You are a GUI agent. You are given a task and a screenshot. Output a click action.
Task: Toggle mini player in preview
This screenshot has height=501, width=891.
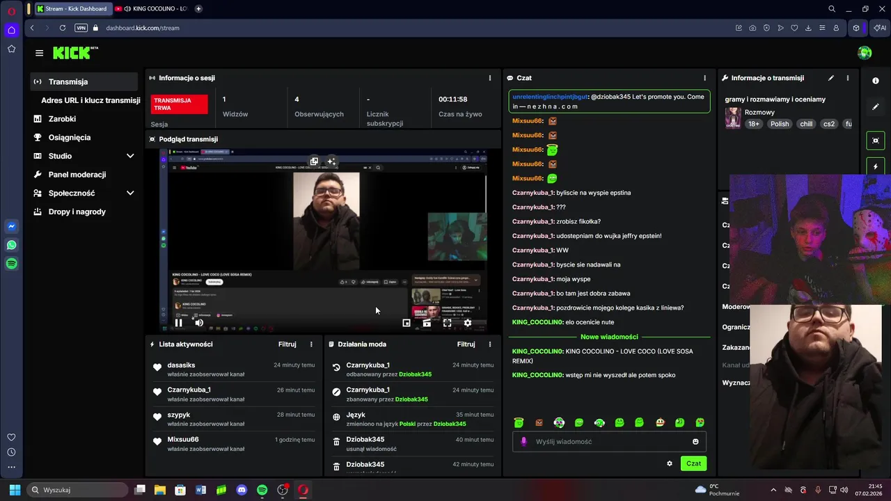coord(407,323)
